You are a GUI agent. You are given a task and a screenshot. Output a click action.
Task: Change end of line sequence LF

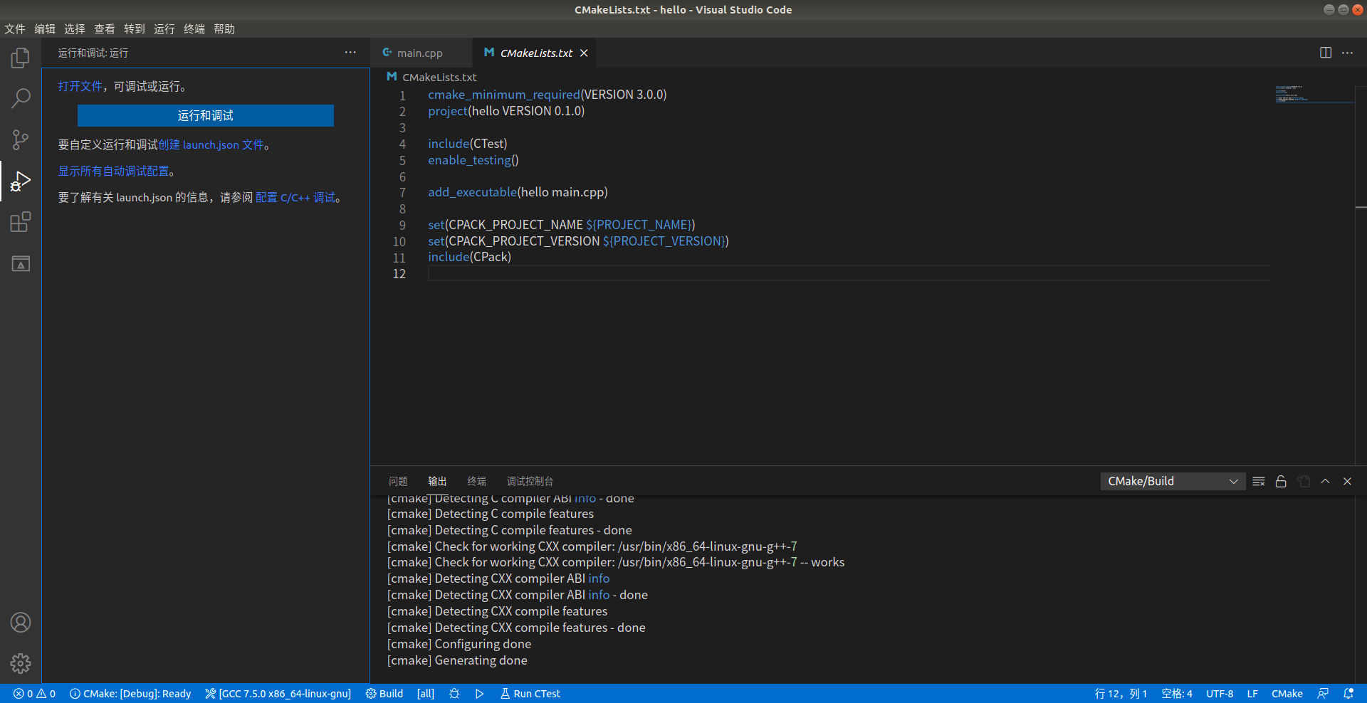point(1252,694)
